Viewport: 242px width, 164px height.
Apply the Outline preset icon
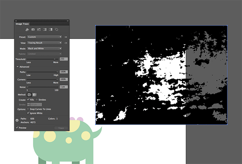pyautogui.click(x=56, y=29)
